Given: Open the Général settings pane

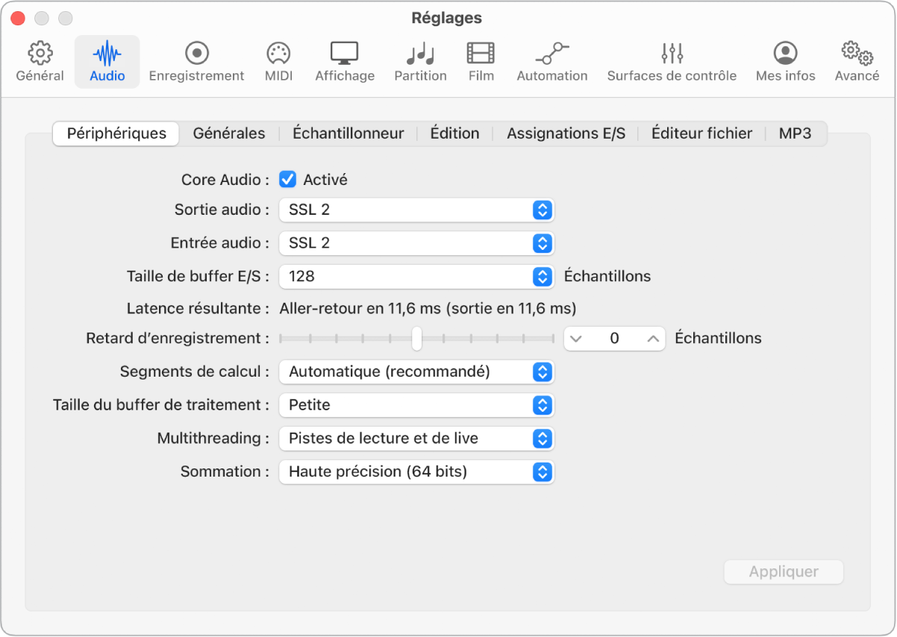Looking at the screenshot, I should pos(39,60).
